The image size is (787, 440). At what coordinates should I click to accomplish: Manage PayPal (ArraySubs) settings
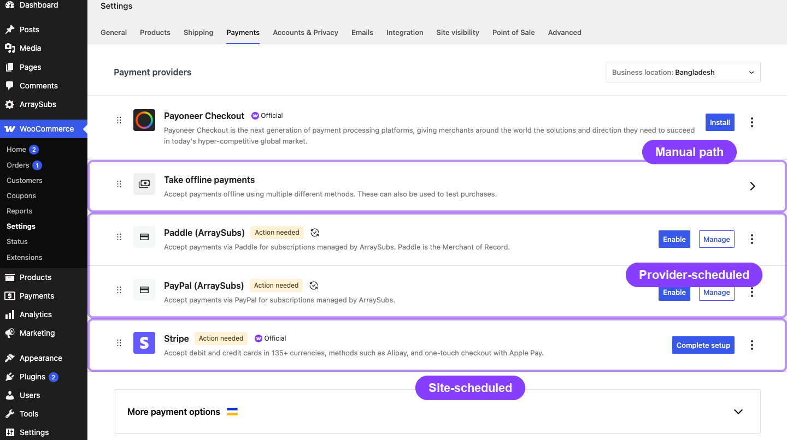716,292
